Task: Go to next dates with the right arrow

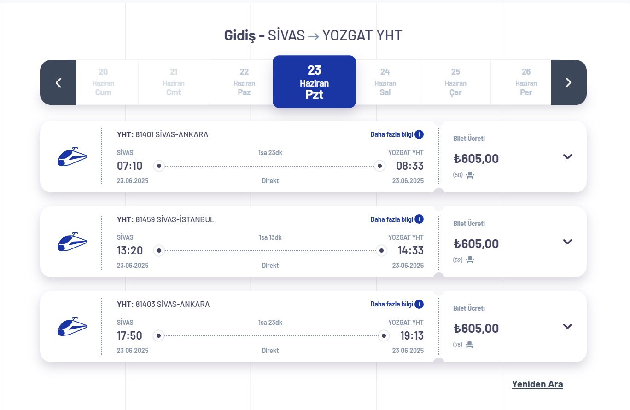Action: [x=569, y=82]
